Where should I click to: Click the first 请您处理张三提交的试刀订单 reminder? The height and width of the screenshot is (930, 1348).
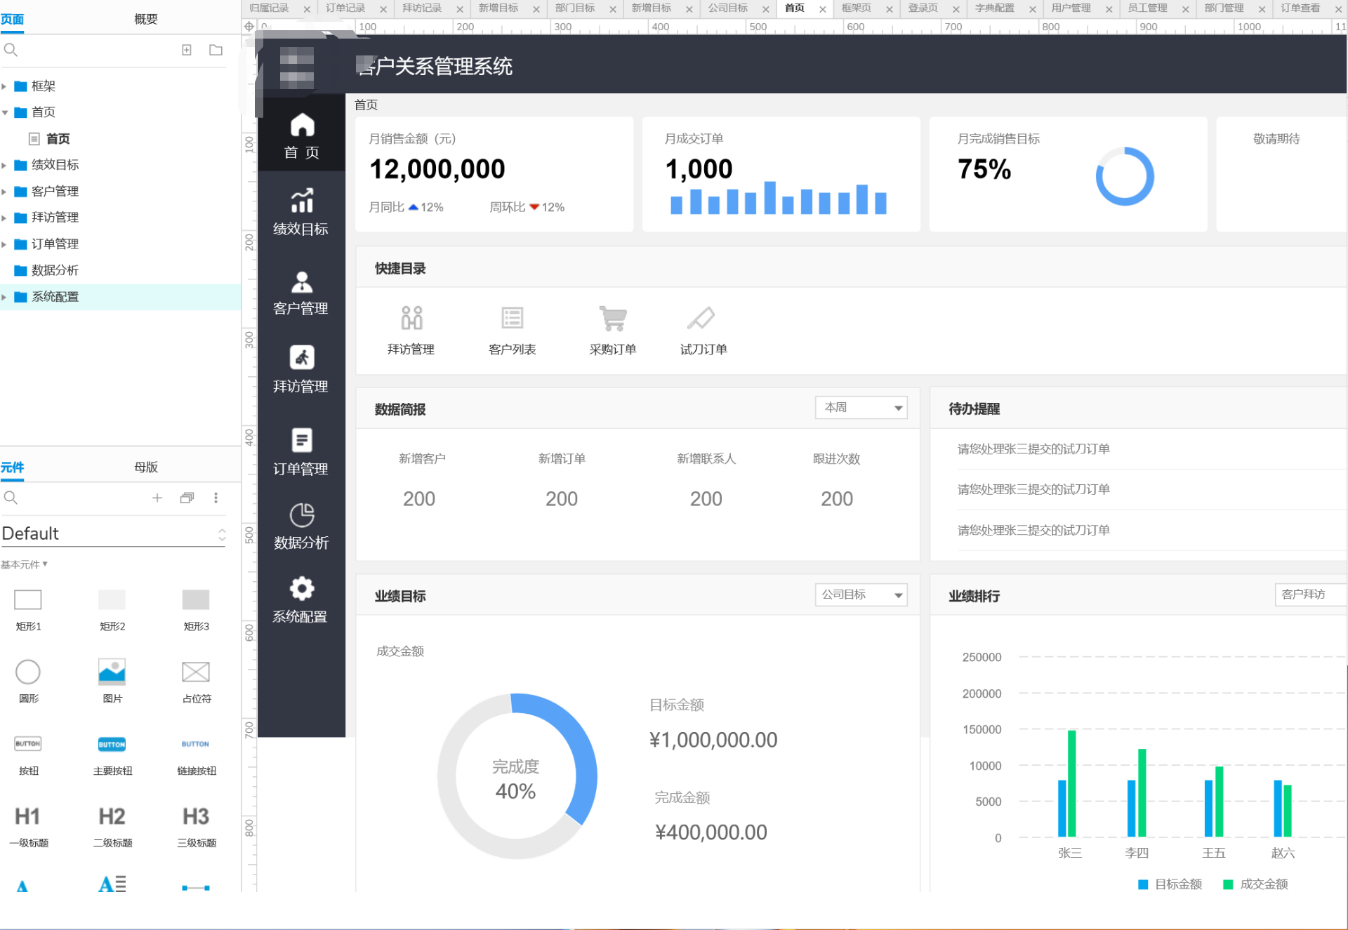point(1033,449)
